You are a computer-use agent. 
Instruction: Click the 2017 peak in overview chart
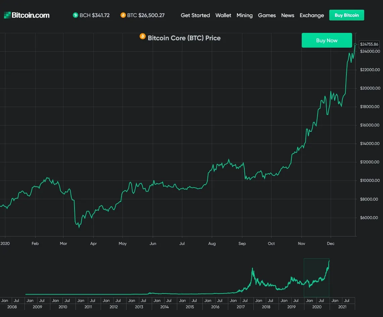tap(252, 268)
